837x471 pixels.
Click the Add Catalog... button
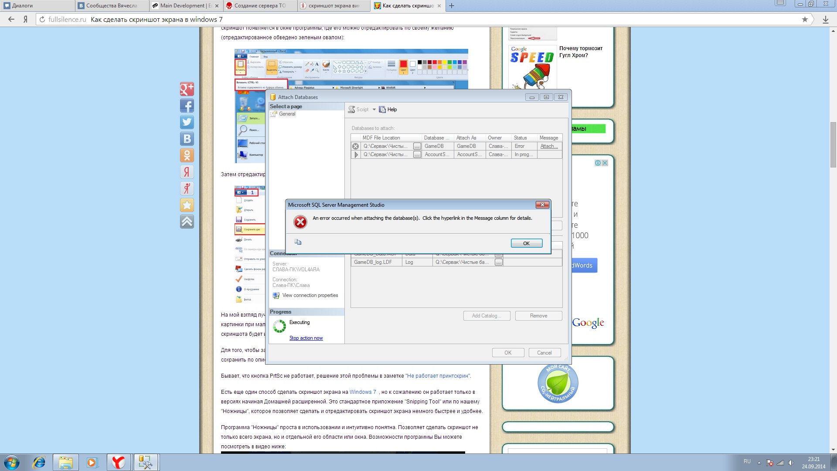click(x=487, y=316)
